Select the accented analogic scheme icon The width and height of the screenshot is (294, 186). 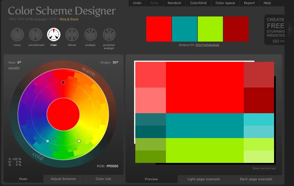pyautogui.click(x=109, y=35)
